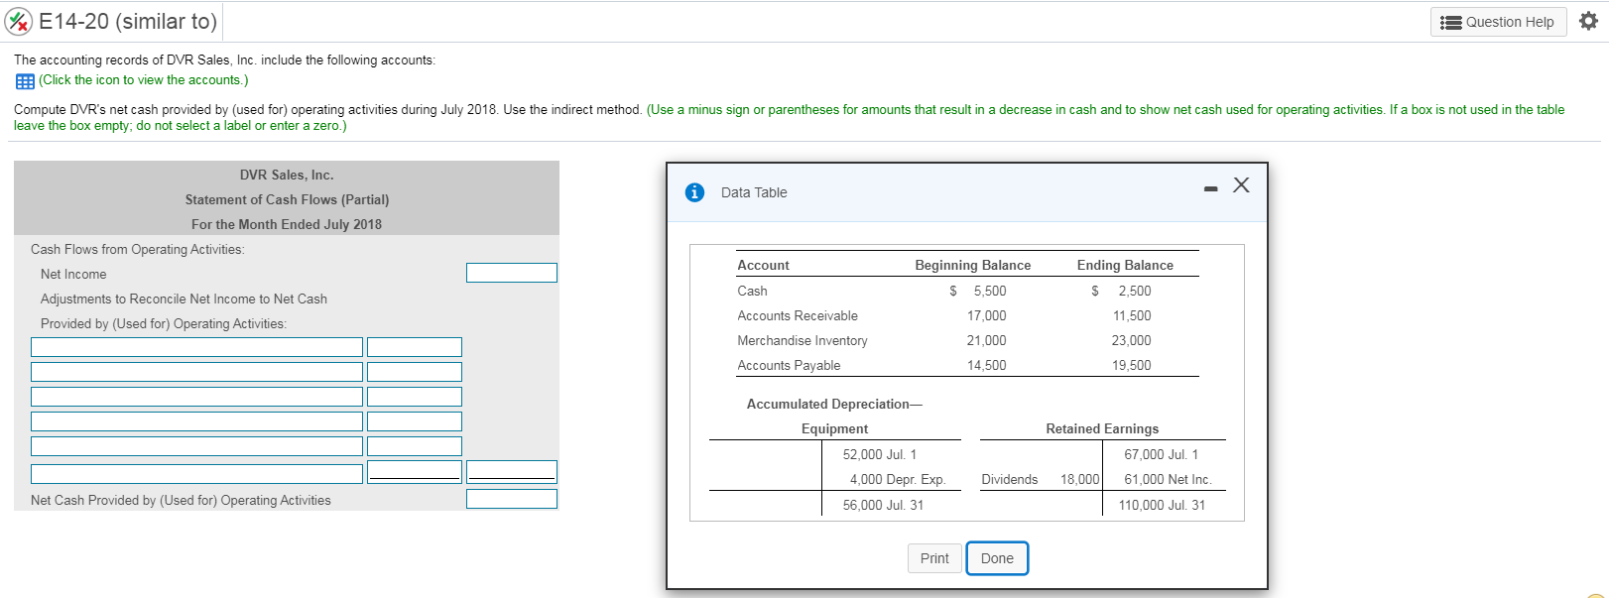Minimize the Data Table dialog
1609x598 pixels.
[1210, 188]
